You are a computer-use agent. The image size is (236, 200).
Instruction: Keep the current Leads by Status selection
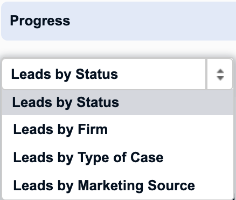tap(65, 103)
